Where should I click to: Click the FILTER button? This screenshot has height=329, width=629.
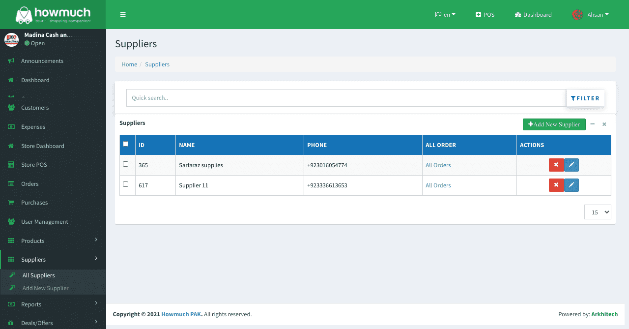[585, 98]
